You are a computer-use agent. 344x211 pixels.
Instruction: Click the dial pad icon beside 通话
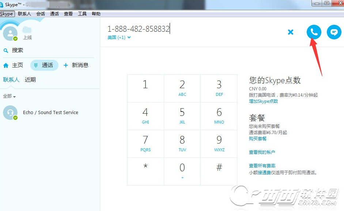(36, 65)
